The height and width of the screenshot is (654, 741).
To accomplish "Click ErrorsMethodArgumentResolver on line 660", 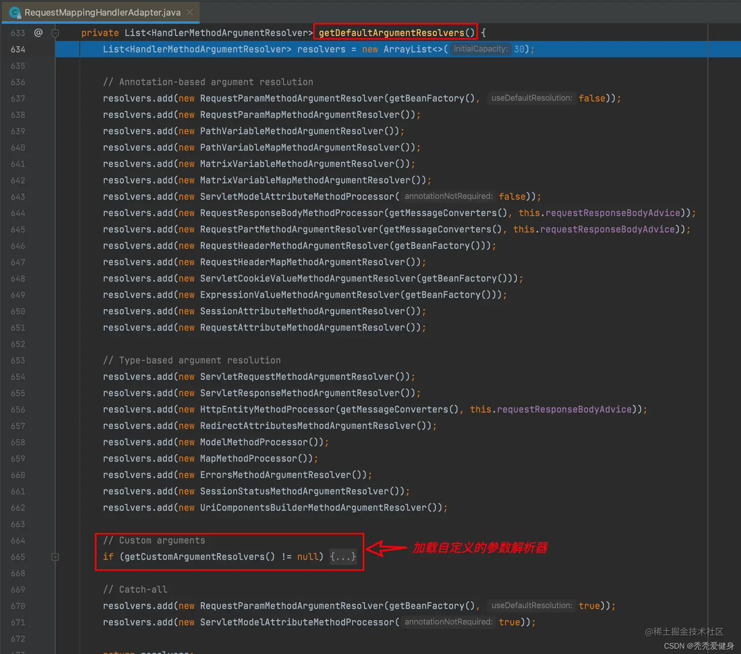I will (x=275, y=475).
